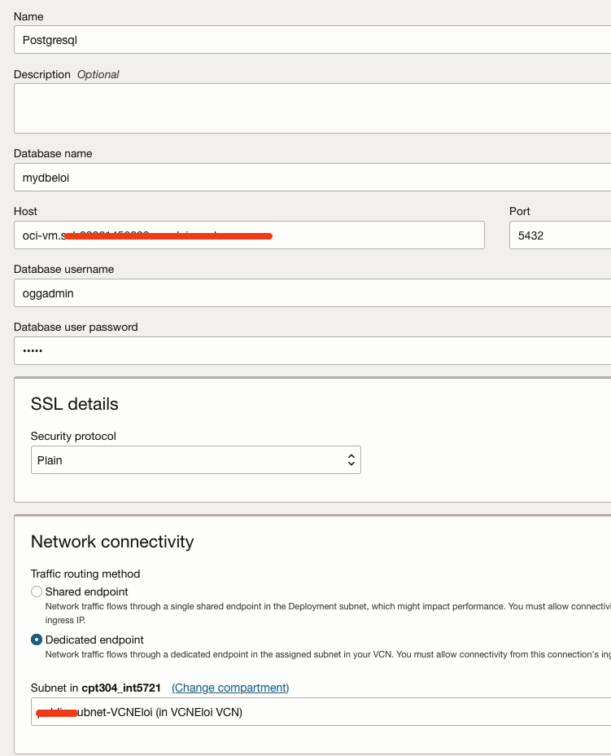Image resolution: width=611 pixels, height=756 pixels.
Task: Select the Dedicated endpoint option
Action: click(x=36, y=640)
